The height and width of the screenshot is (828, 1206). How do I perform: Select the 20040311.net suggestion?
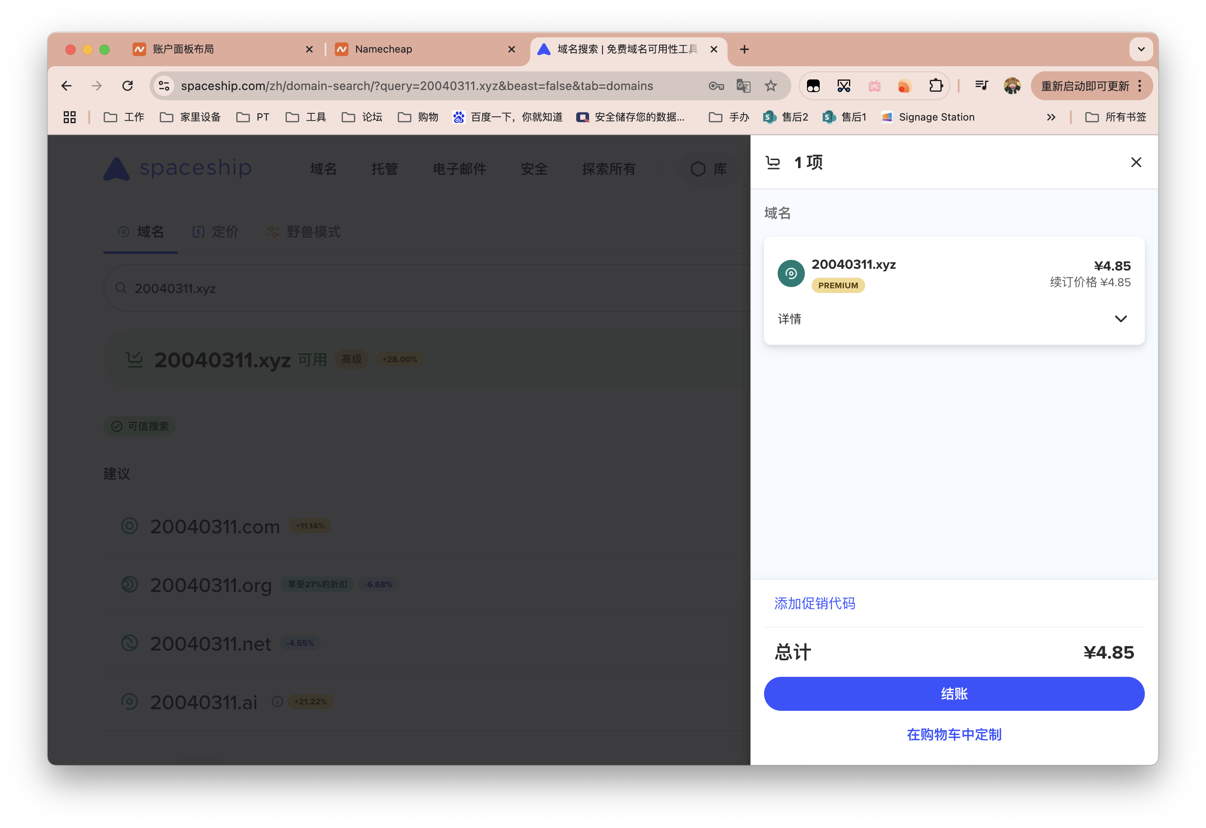[x=210, y=644]
